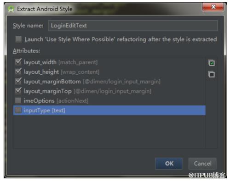Click the Android Studio title bar icon
The width and height of the screenshot is (230, 182).
coord(11,9)
